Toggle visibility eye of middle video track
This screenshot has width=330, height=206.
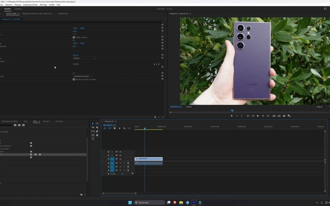120,155
